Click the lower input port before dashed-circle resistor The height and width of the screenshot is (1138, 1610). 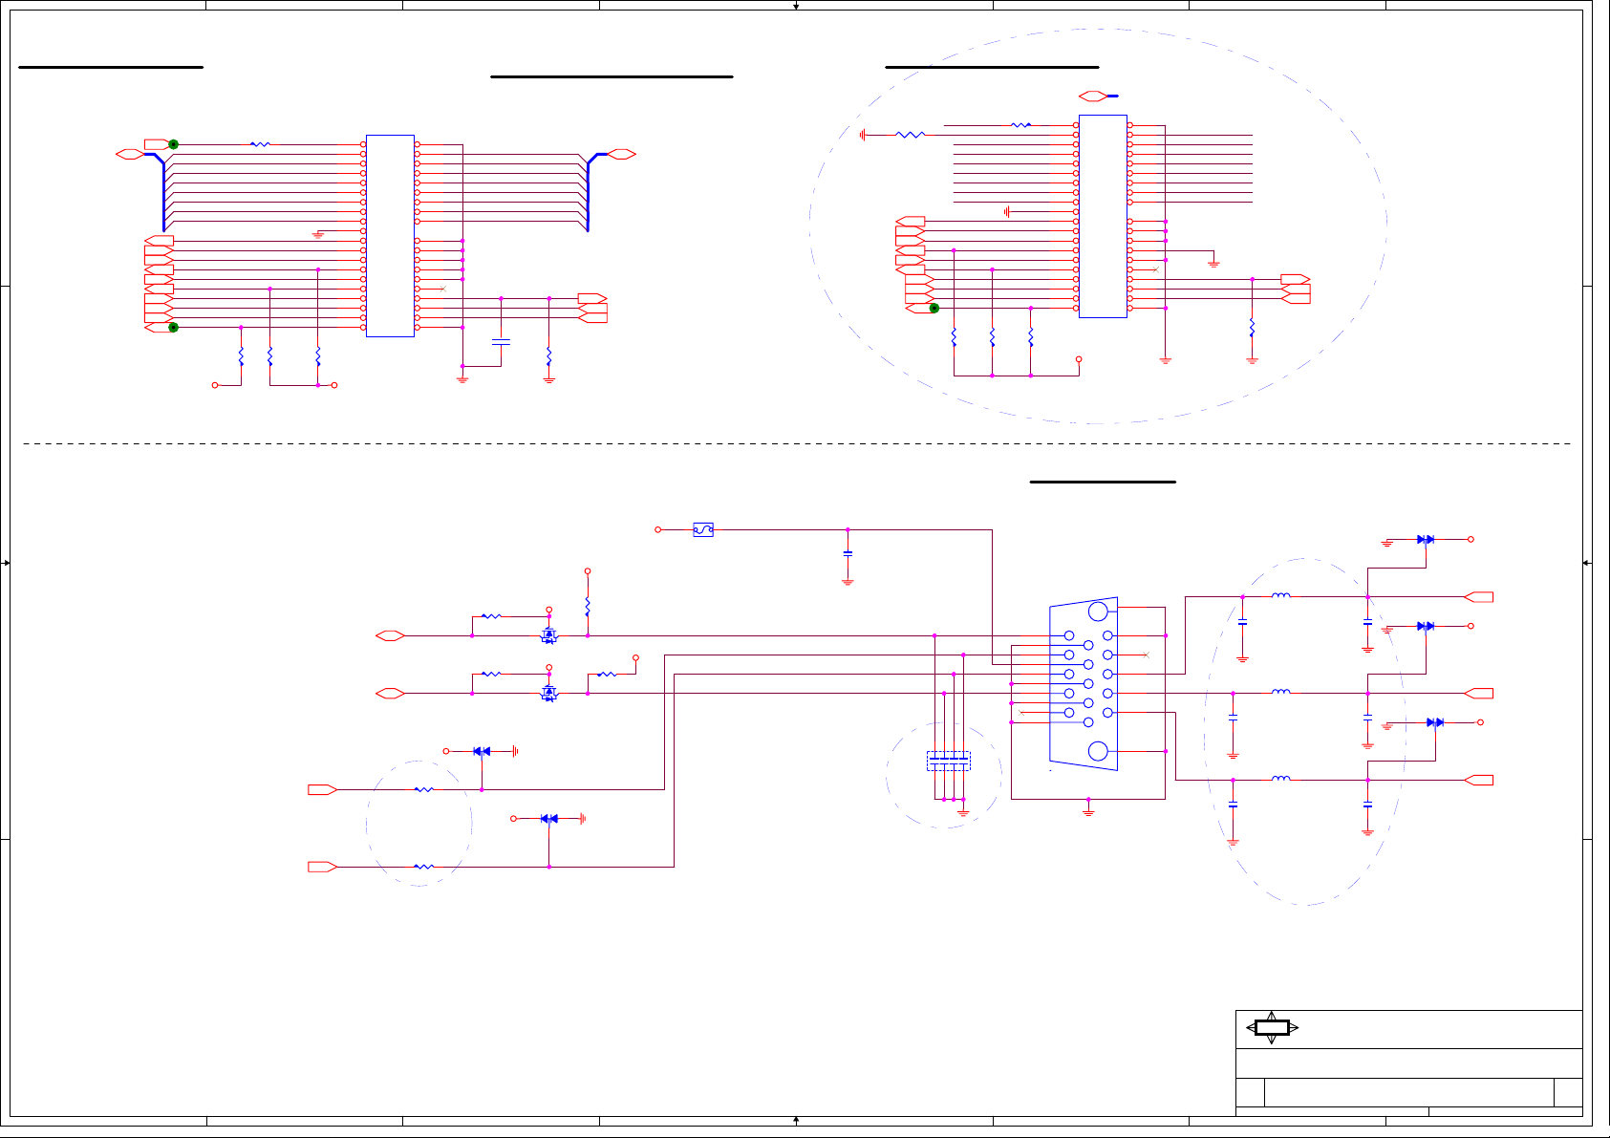(x=322, y=867)
